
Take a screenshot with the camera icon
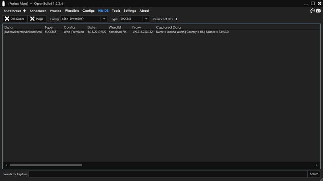tap(318, 11)
